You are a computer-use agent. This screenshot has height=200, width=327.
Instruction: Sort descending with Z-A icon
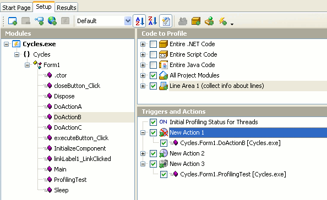pyautogui.click(x=152, y=21)
